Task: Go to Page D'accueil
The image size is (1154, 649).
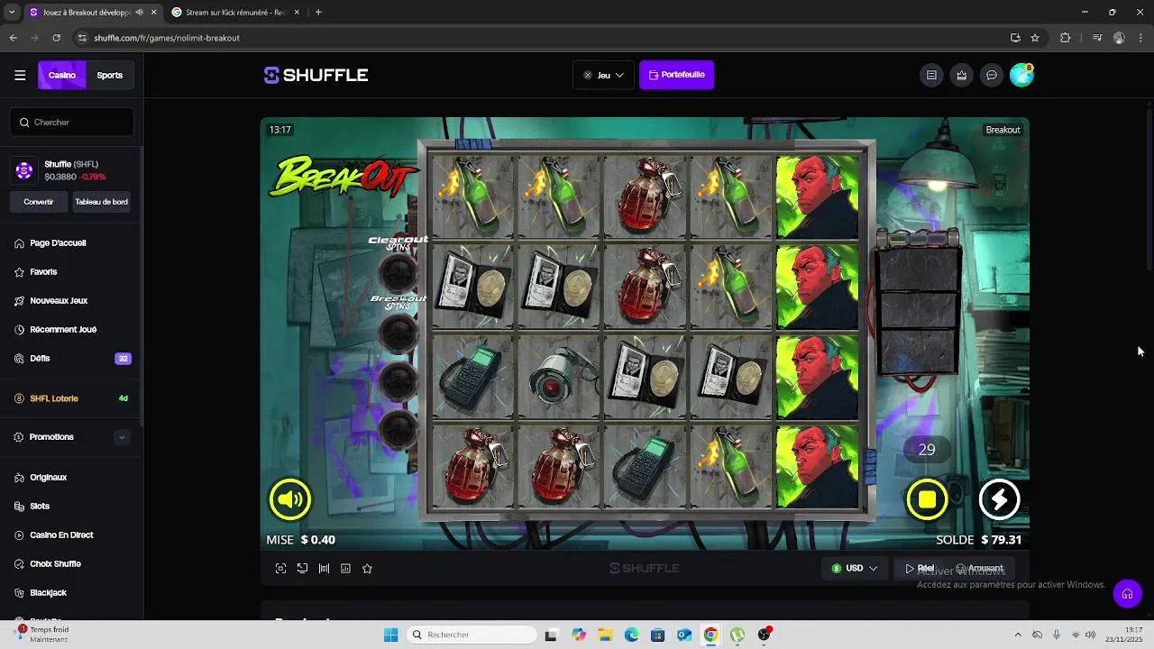Action: 58,243
